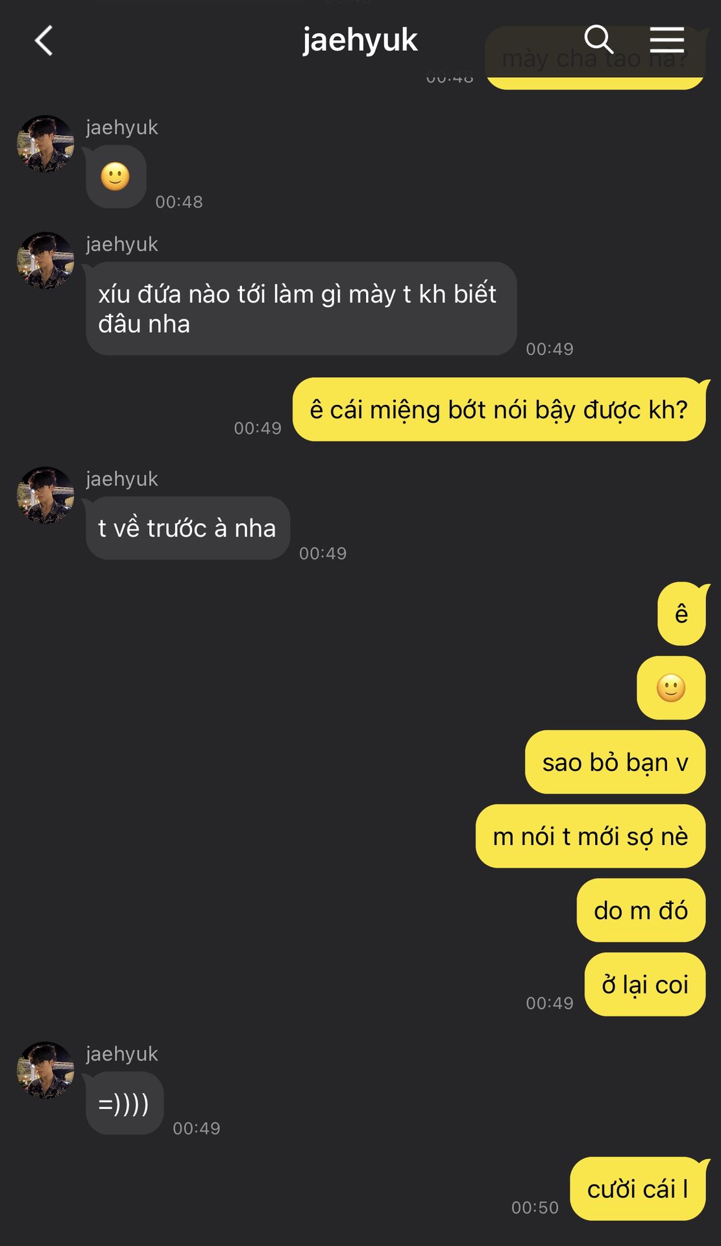Select the received smiley emoji bubble
The image size is (721, 1246).
[116, 177]
